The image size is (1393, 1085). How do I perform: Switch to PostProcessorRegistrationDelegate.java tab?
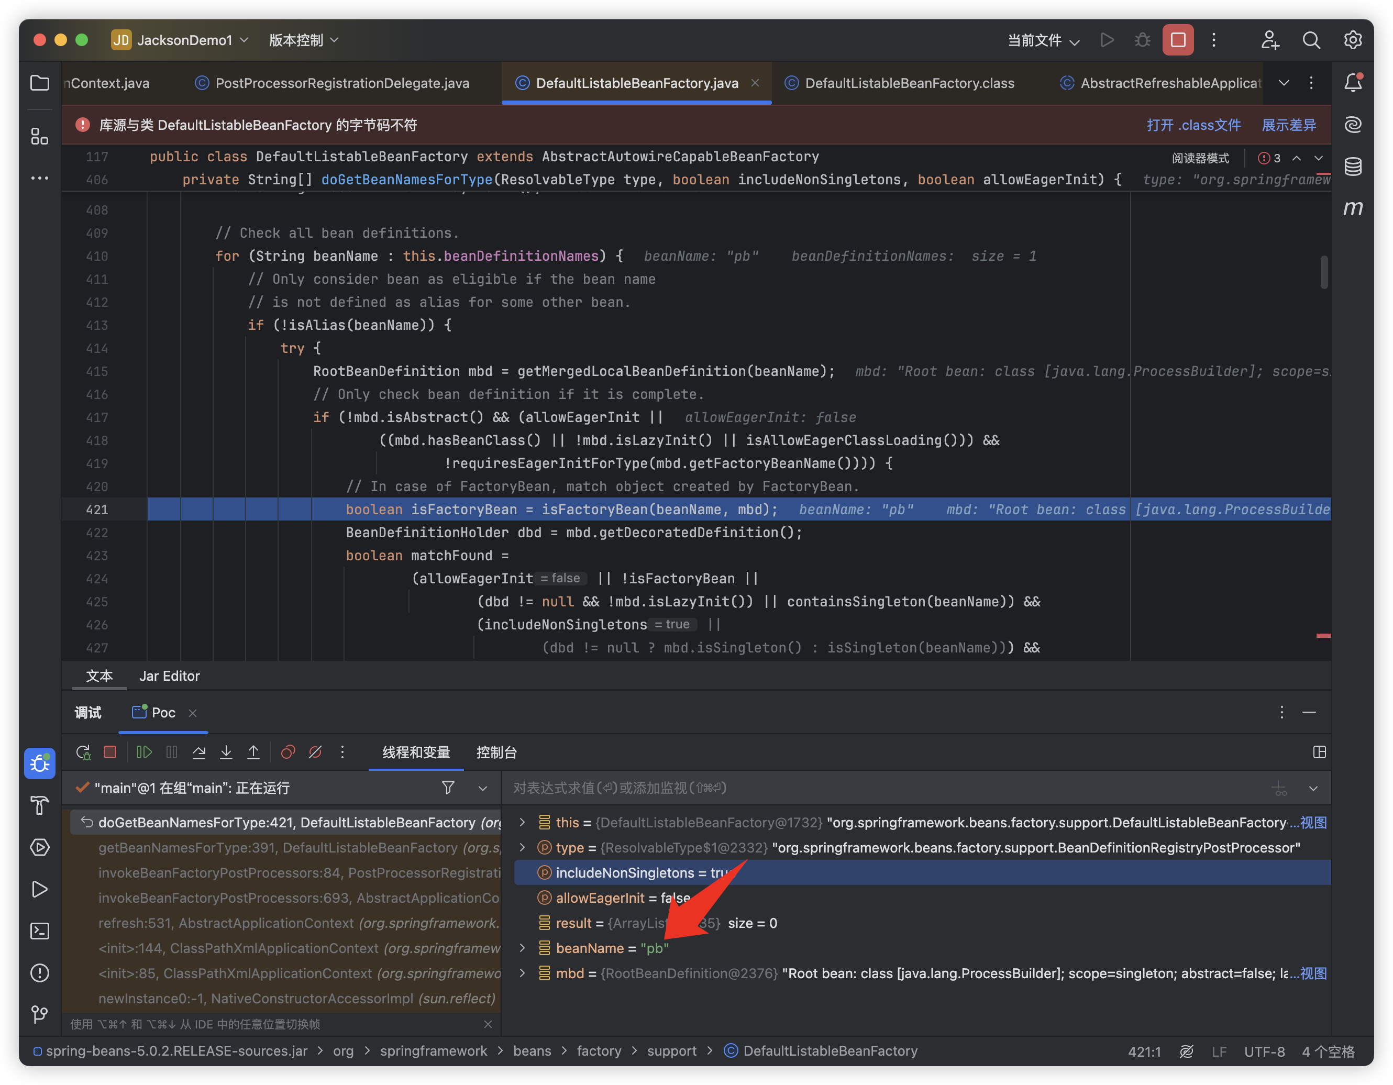click(x=333, y=83)
